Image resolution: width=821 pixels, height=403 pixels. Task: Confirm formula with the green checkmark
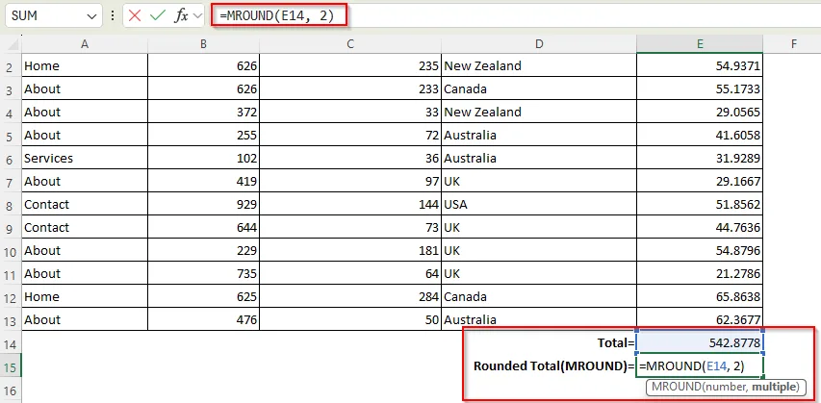pos(157,15)
